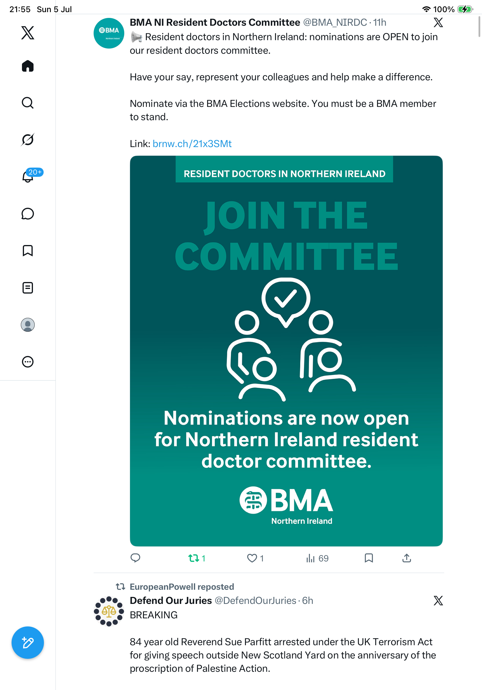Image resolution: width=482 pixels, height=690 pixels.
Task: Open the Home feed from the sidebar
Action: click(x=28, y=66)
